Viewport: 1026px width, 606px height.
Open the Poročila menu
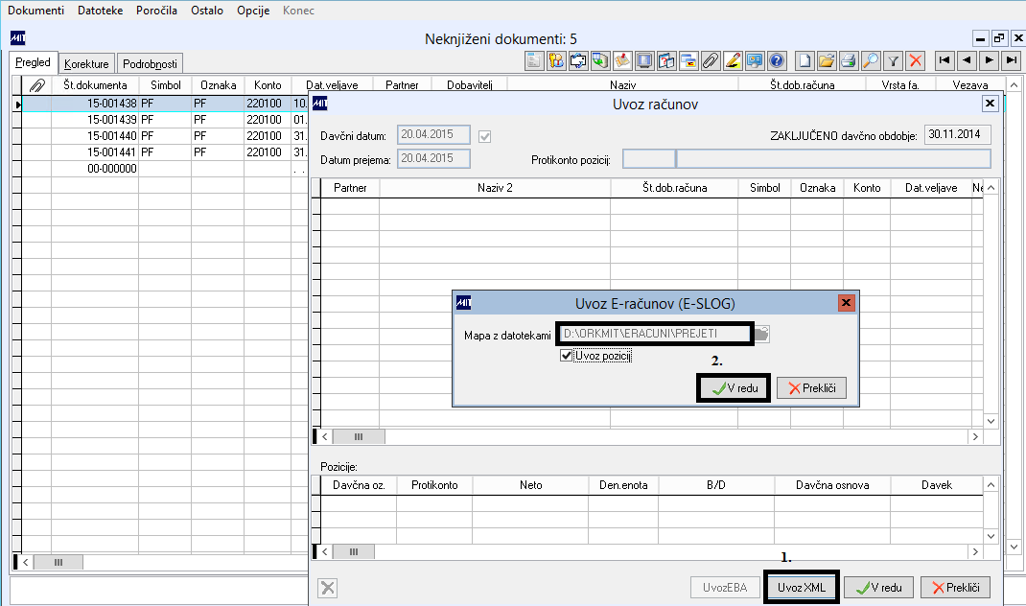coord(157,11)
